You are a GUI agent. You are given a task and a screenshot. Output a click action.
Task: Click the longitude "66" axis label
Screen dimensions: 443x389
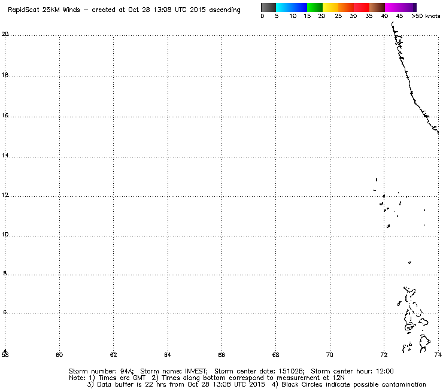(x=221, y=354)
